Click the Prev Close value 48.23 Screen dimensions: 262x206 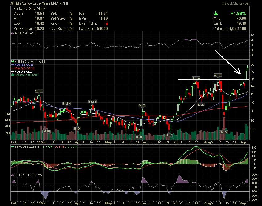(39, 29)
